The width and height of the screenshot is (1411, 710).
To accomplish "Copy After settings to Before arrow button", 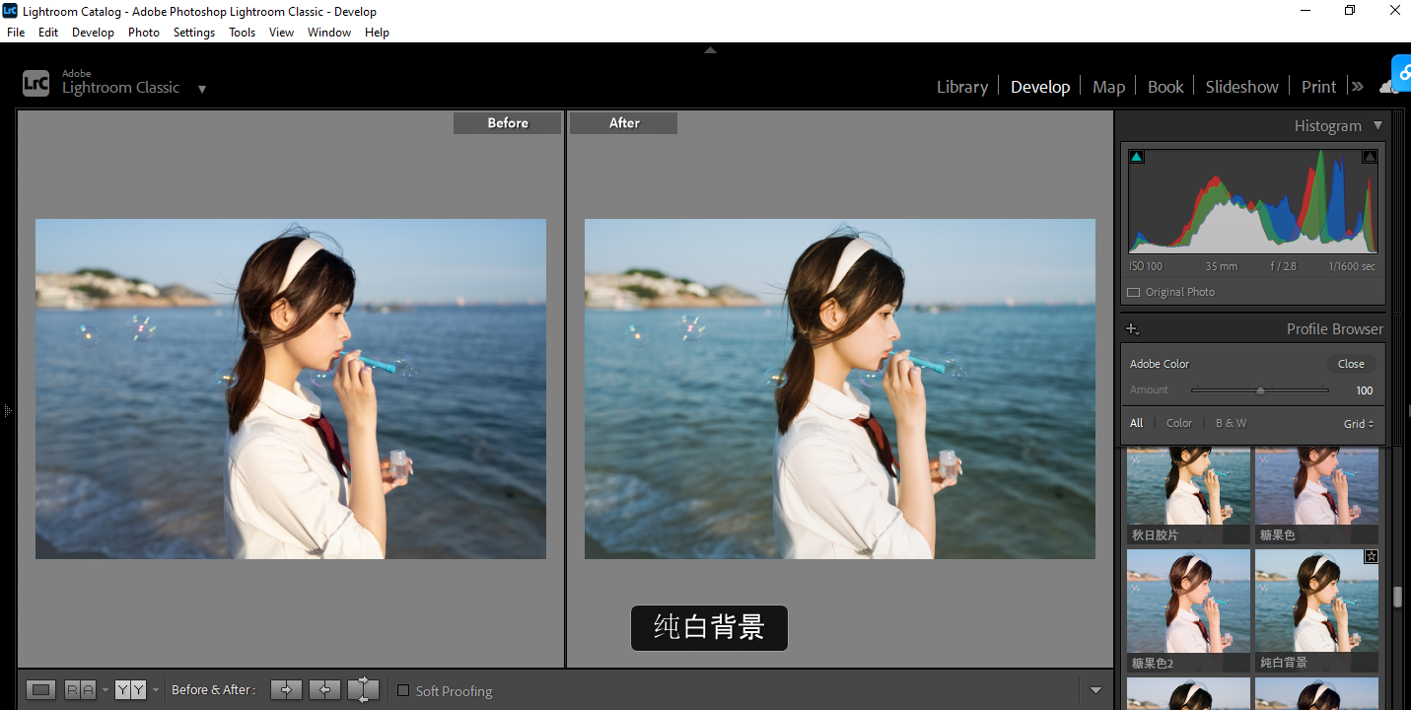I will 324,690.
